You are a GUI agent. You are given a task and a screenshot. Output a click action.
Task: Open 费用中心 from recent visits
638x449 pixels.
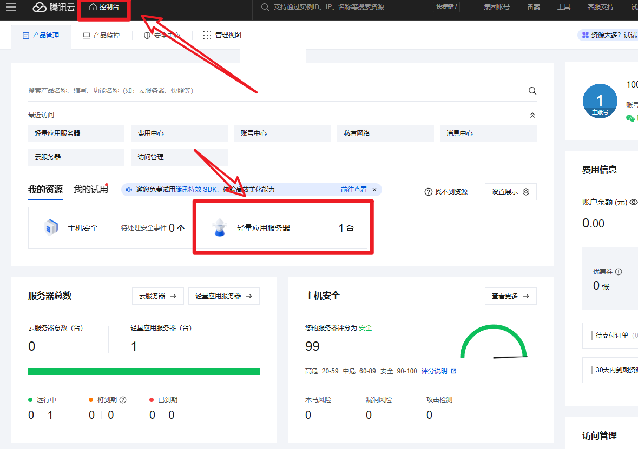(x=179, y=133)
